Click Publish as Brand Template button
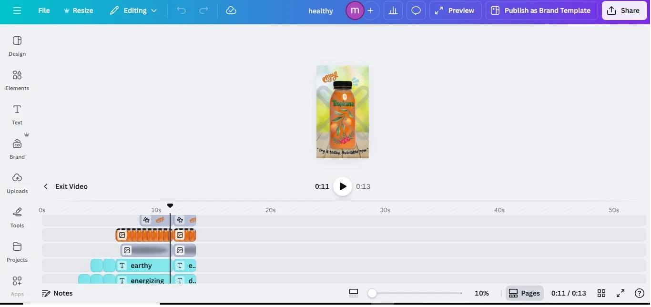Viewport: 651px width, 307px height. tap(541, 10)
